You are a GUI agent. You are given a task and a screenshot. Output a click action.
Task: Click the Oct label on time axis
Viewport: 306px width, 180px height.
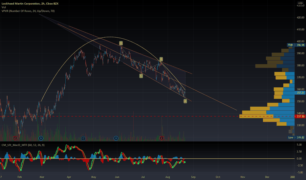(x=218, y=177)
